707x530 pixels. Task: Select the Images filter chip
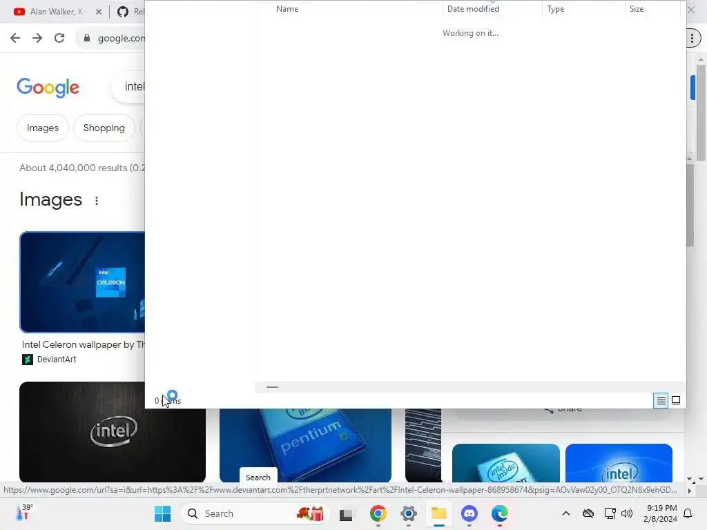click(x=42, y=128)
